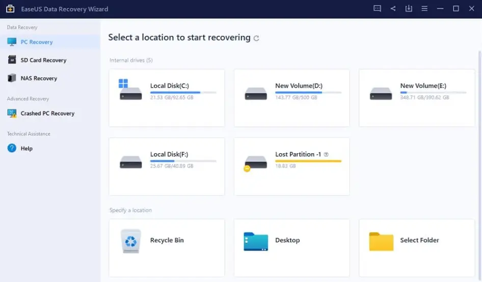Click the info question mark beside Lost Partition -1

click(x=326, y=155)
